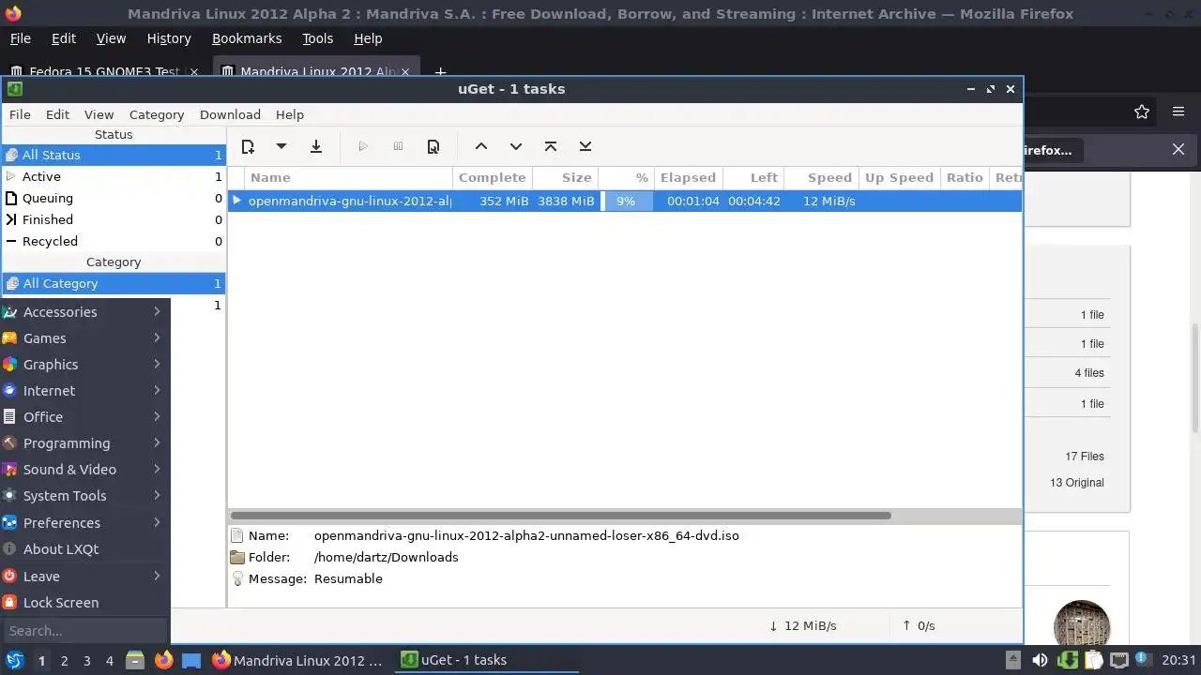
Task: Open the dropdown arrow beside new download
Action: point(281,146)
